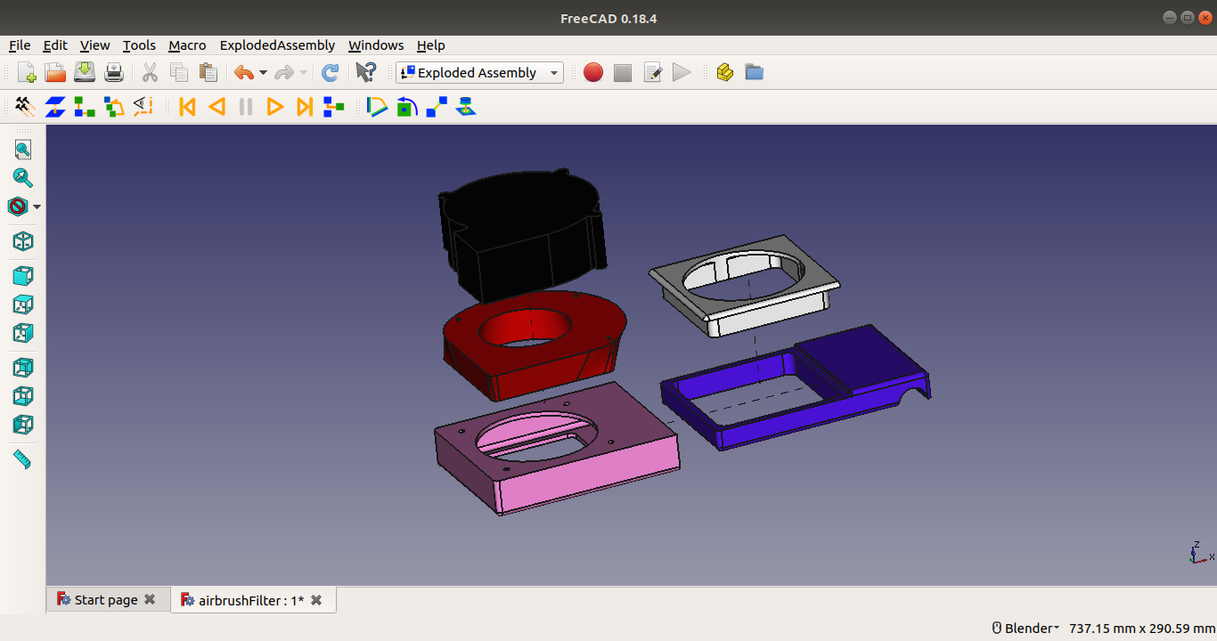Play the explosion animation backward

(x=216, y=107)
